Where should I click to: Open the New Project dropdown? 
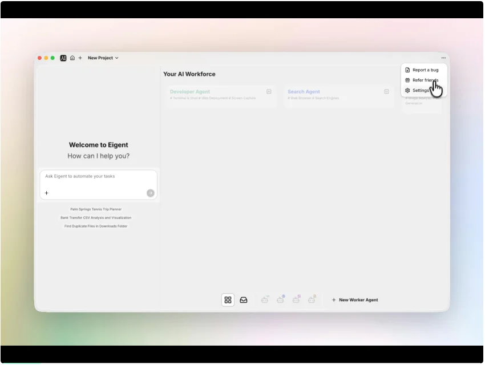[x=103, y=58]
